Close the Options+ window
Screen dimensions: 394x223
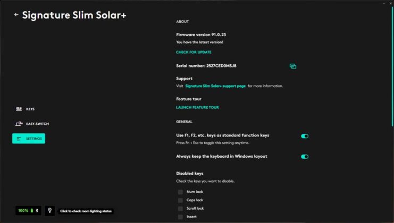point(390,3)
